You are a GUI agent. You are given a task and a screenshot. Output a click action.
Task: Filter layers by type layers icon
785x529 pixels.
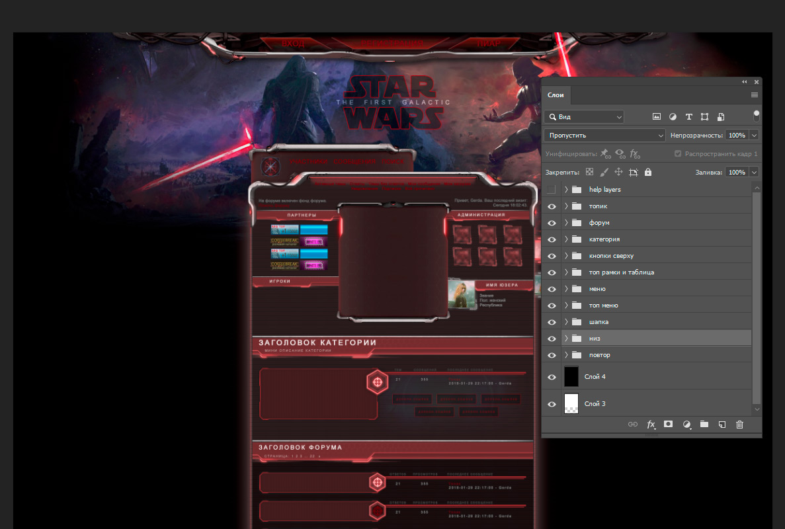click(x=689, y=116)
